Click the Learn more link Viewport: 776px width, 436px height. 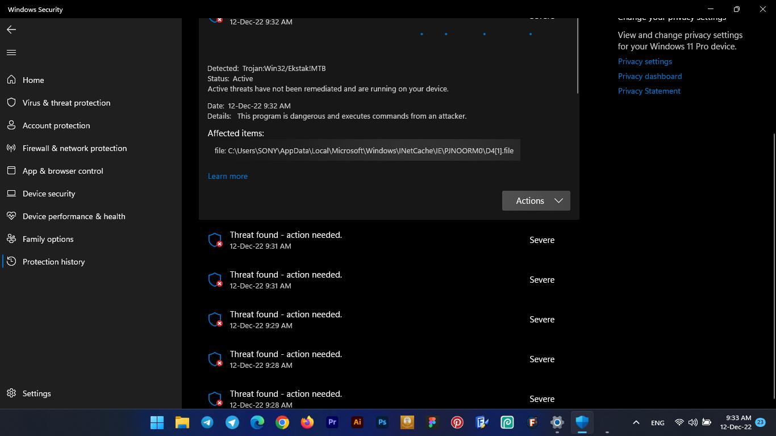[227, 176]
